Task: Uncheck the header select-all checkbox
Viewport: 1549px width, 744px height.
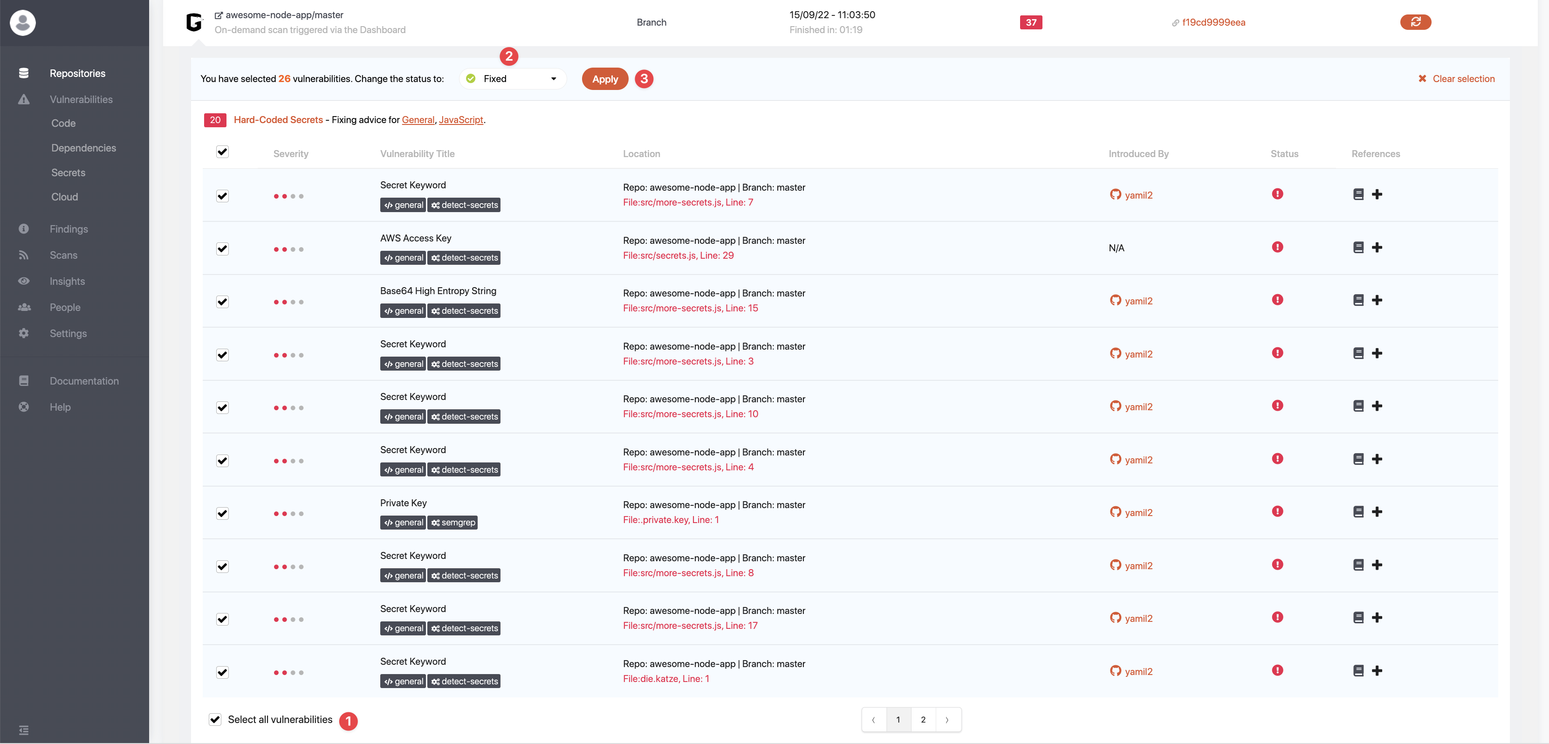Action: (222, 152)
